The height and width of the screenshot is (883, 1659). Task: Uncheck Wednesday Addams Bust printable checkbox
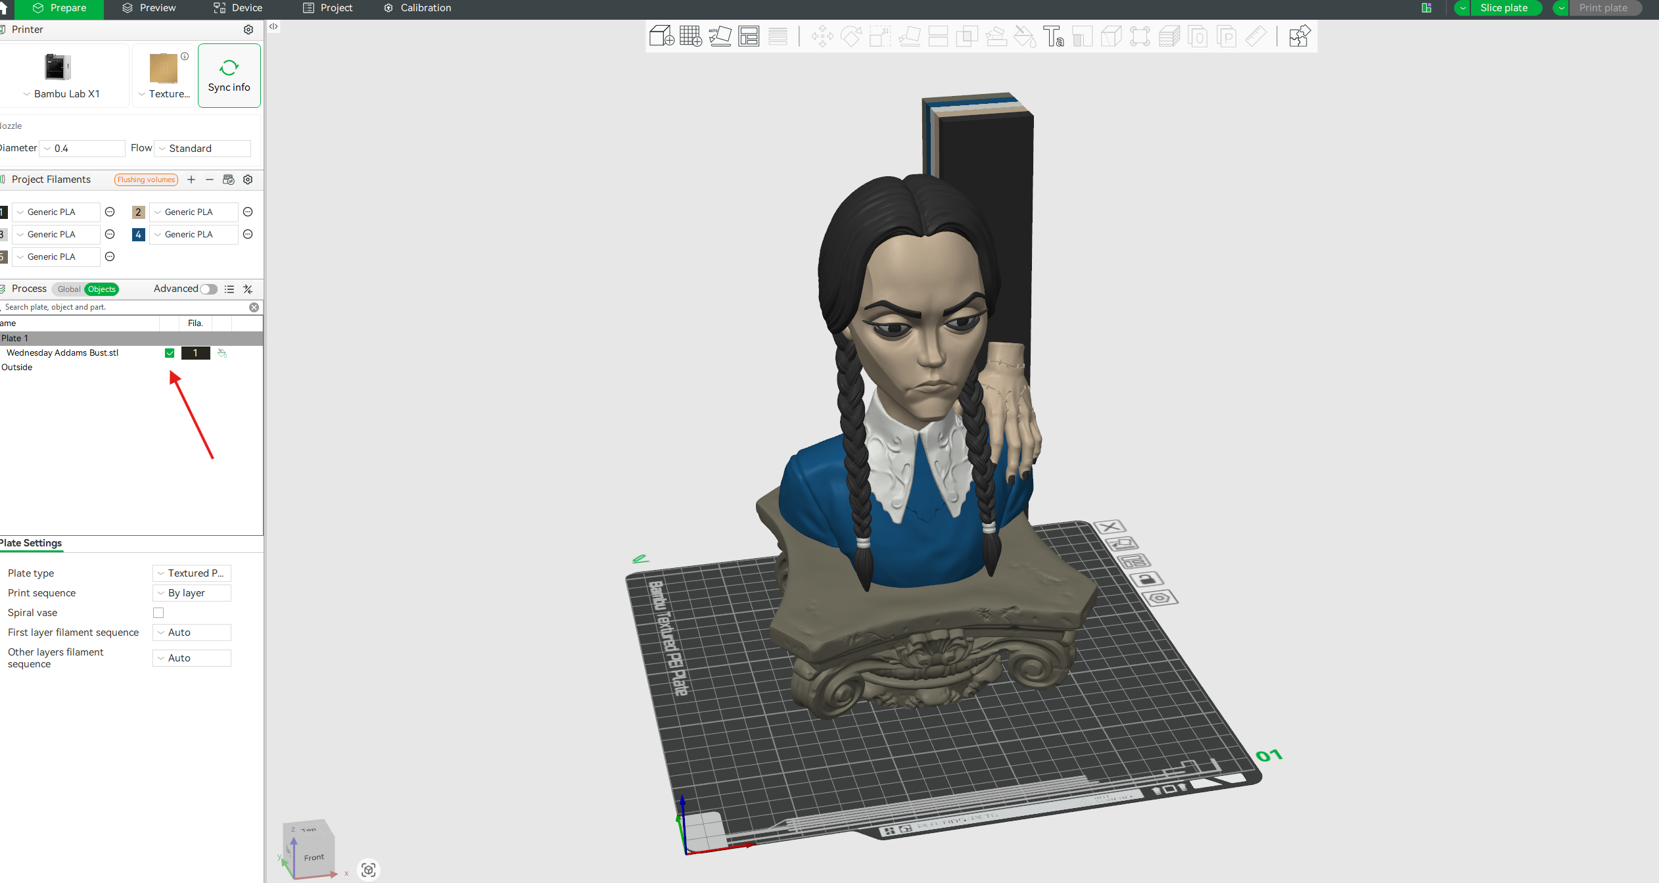click(170, 353)
